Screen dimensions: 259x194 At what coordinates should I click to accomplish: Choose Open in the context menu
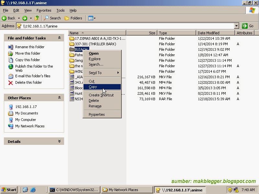[x=102, y=53]
